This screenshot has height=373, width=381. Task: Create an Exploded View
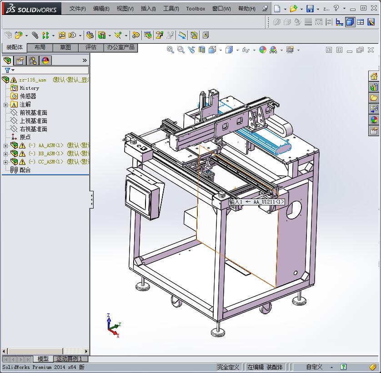pos(160,36)
